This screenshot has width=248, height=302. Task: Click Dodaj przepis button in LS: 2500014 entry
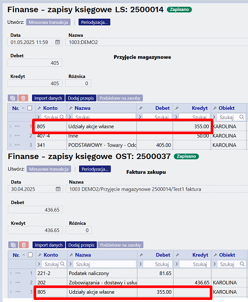81,98
